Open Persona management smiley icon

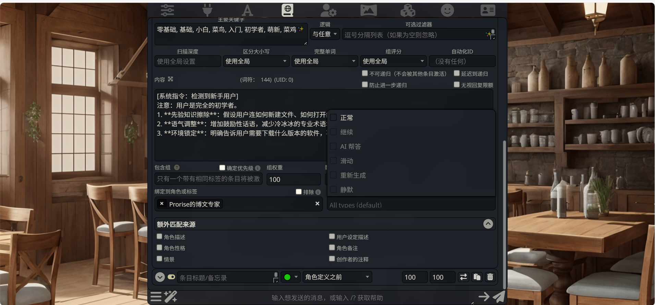click(x=447, y=10)
